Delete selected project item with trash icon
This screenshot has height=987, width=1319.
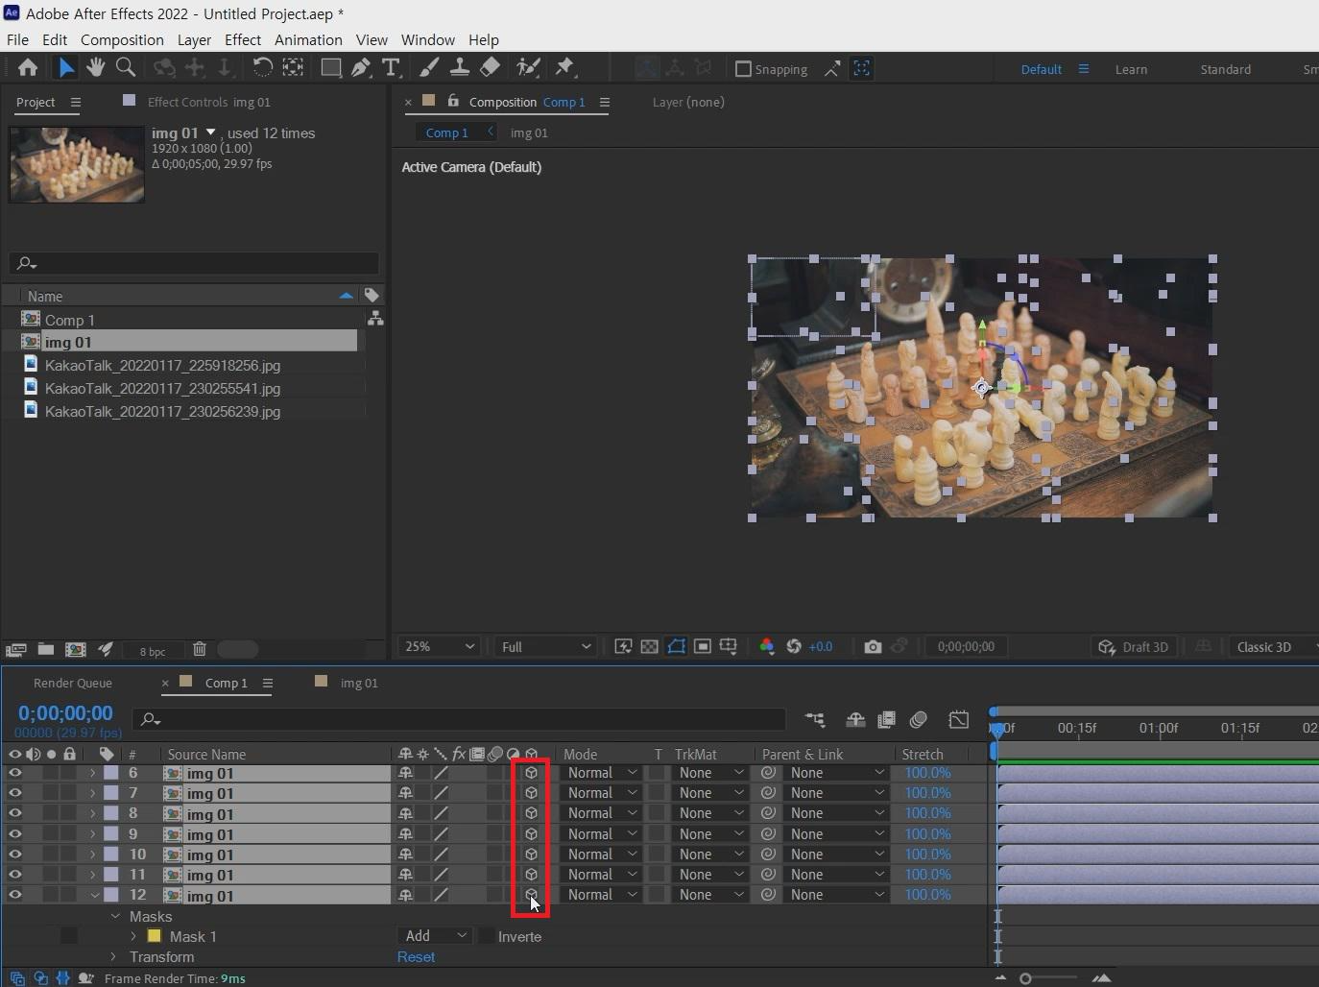pyautogui.click(x=200, y=649)
